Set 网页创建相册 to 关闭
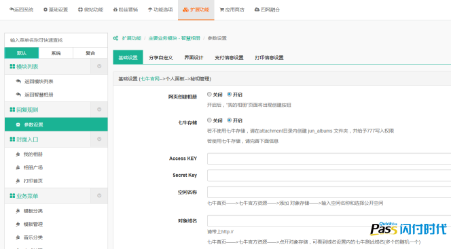451x249 pixels. 209,95
